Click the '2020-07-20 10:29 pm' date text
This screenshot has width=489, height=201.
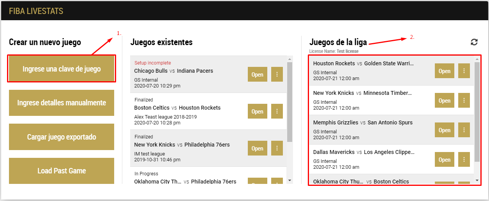point(157,86)
